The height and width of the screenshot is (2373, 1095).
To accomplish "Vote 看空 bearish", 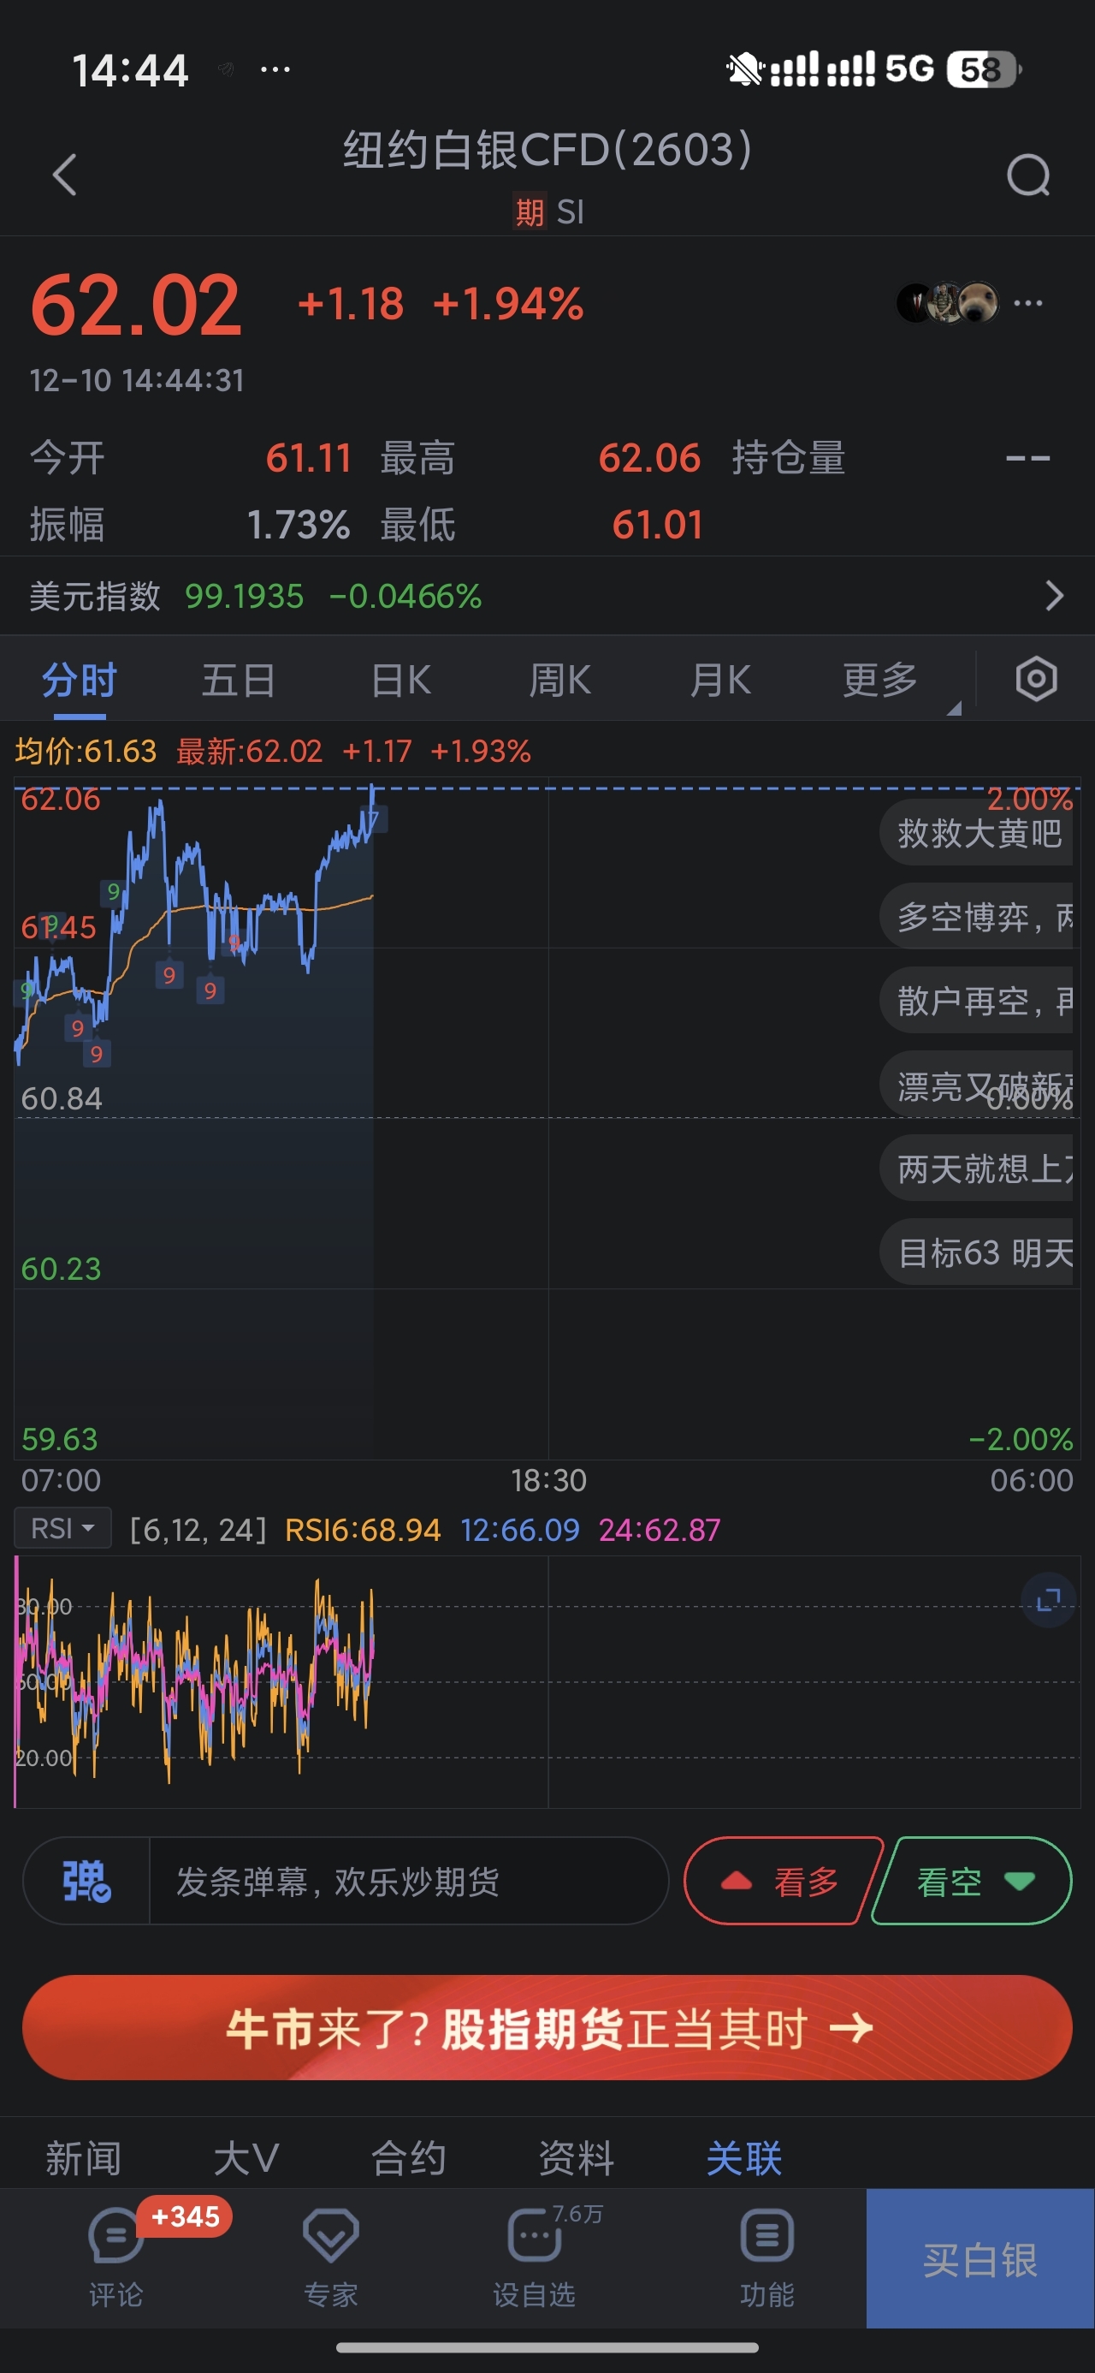I will tap(974, 1880).
